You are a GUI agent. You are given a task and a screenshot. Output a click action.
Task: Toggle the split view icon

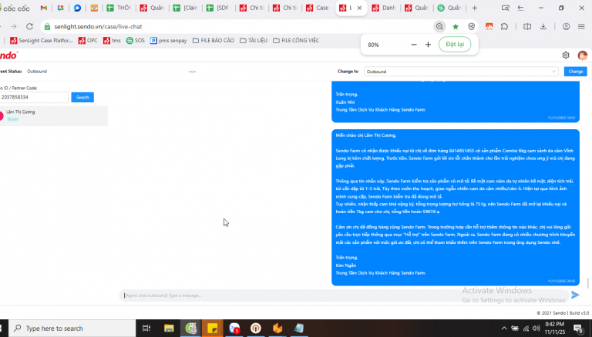(527, 26)
